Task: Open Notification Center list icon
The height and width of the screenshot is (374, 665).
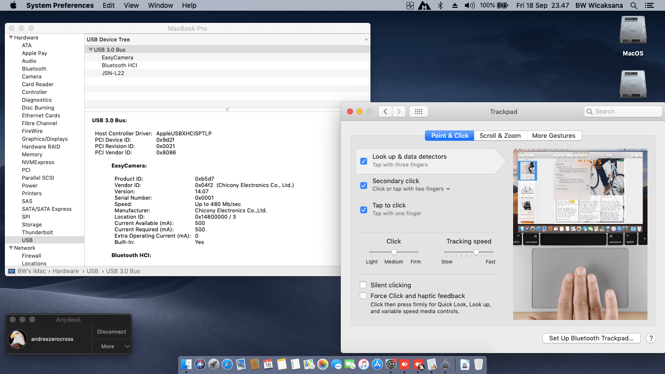Action: 648,5
